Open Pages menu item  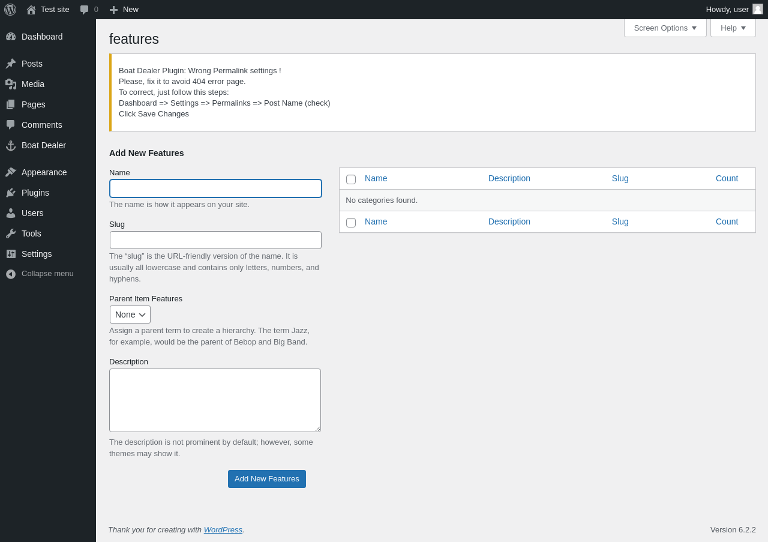48,104
